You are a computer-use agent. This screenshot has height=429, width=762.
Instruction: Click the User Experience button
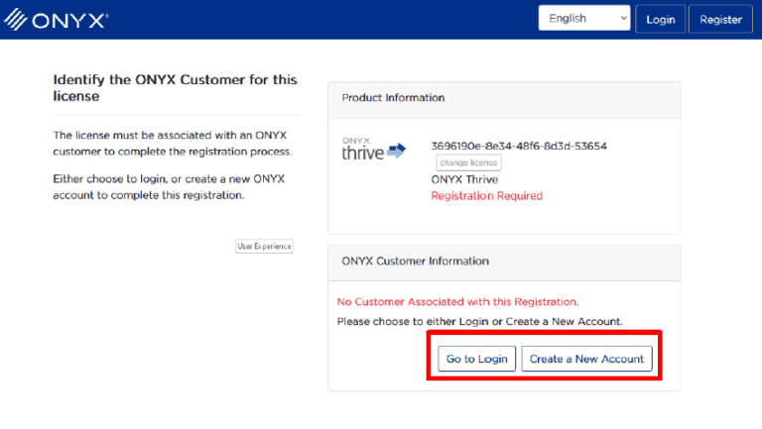[x=264, y=246]
